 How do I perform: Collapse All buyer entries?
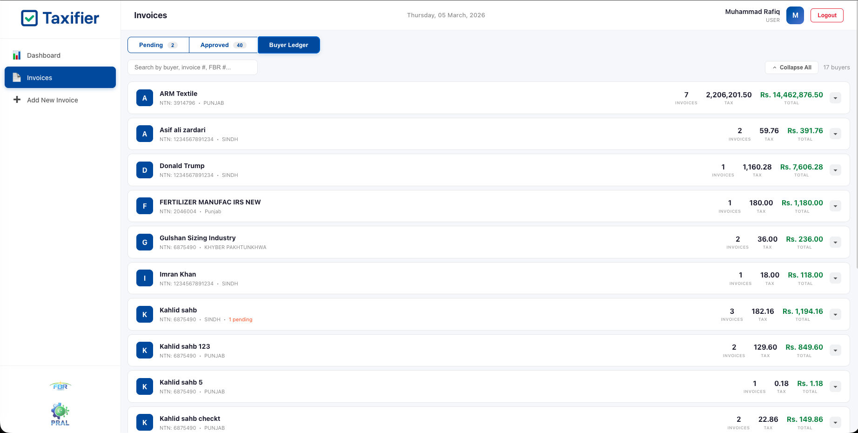791,67
